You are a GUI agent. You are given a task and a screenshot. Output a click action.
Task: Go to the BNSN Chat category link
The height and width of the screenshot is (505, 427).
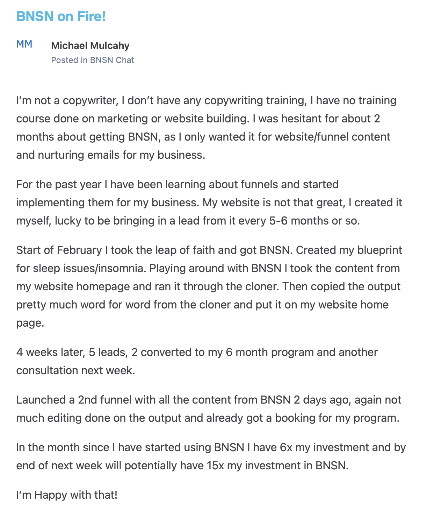pyautogui.click(x=112, y=60)
